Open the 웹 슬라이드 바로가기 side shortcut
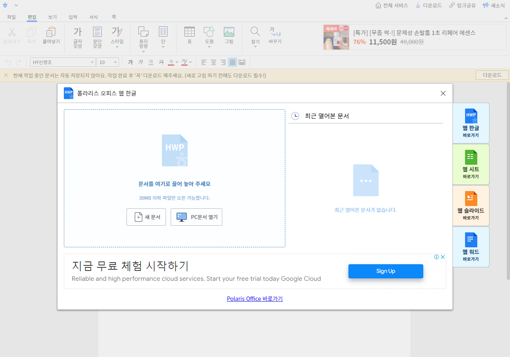 click(471, 206)
